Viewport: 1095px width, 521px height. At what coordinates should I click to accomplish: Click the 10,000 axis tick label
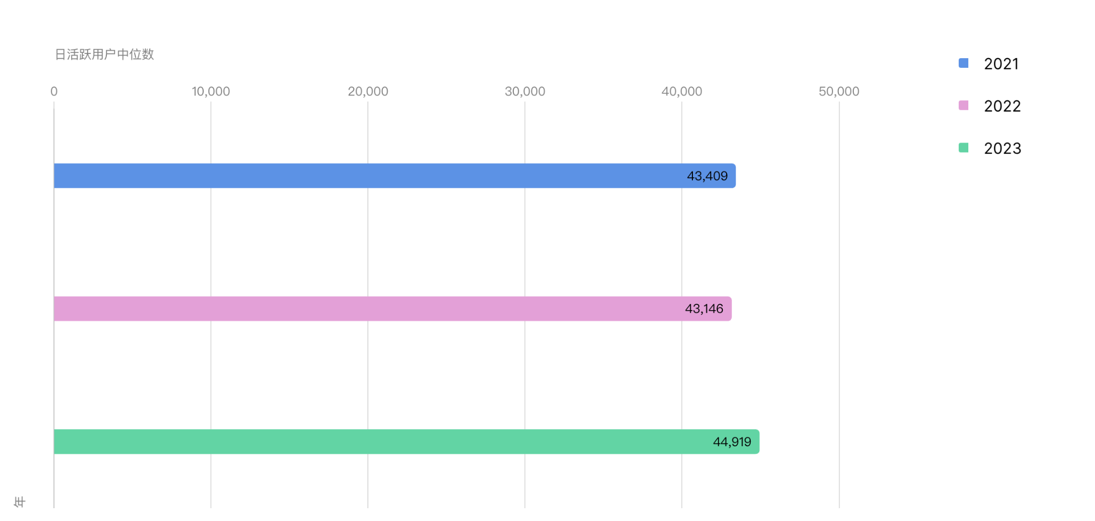(x=211, y=91)
